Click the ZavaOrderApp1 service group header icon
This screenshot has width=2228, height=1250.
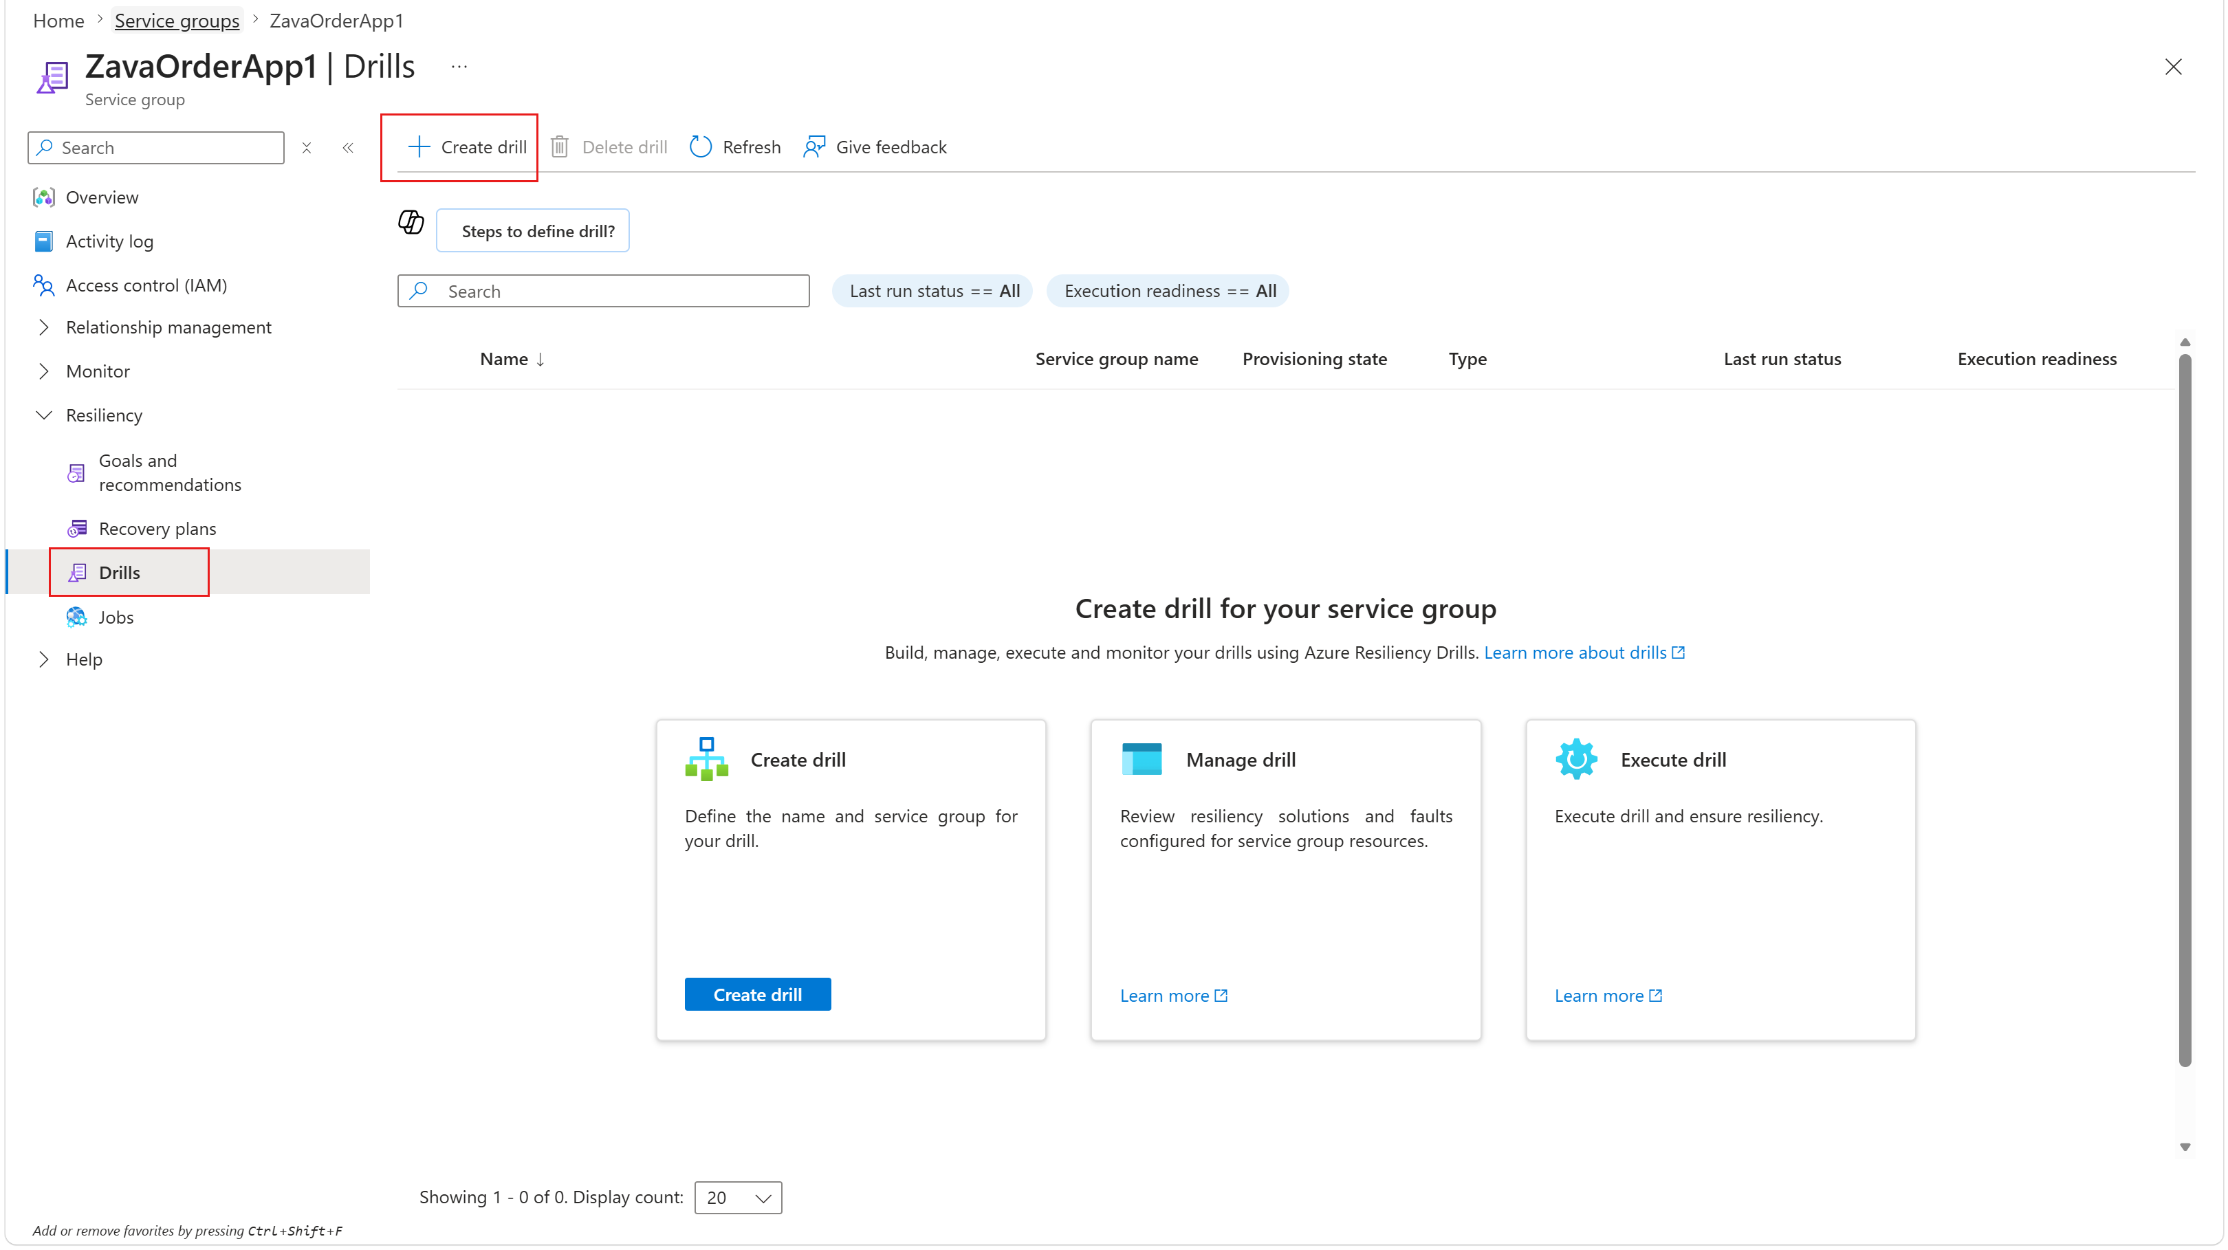(x=52, y=78)
